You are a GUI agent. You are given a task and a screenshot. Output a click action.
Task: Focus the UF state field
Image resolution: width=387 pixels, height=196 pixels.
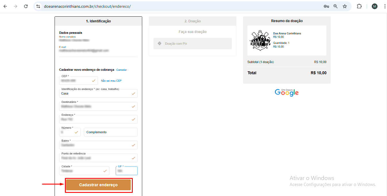coord(127,171)
